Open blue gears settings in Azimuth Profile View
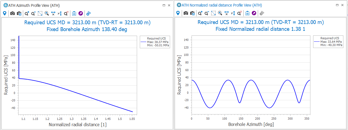Viewport: 348px width, 130px height. point(89,13)
